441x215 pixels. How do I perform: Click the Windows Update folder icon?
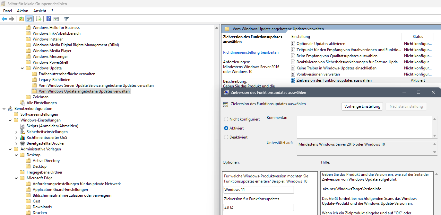28,68
